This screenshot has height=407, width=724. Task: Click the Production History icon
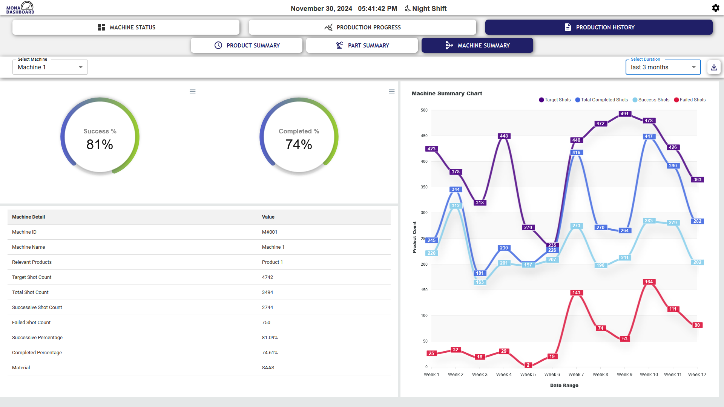tap(567, 27)
